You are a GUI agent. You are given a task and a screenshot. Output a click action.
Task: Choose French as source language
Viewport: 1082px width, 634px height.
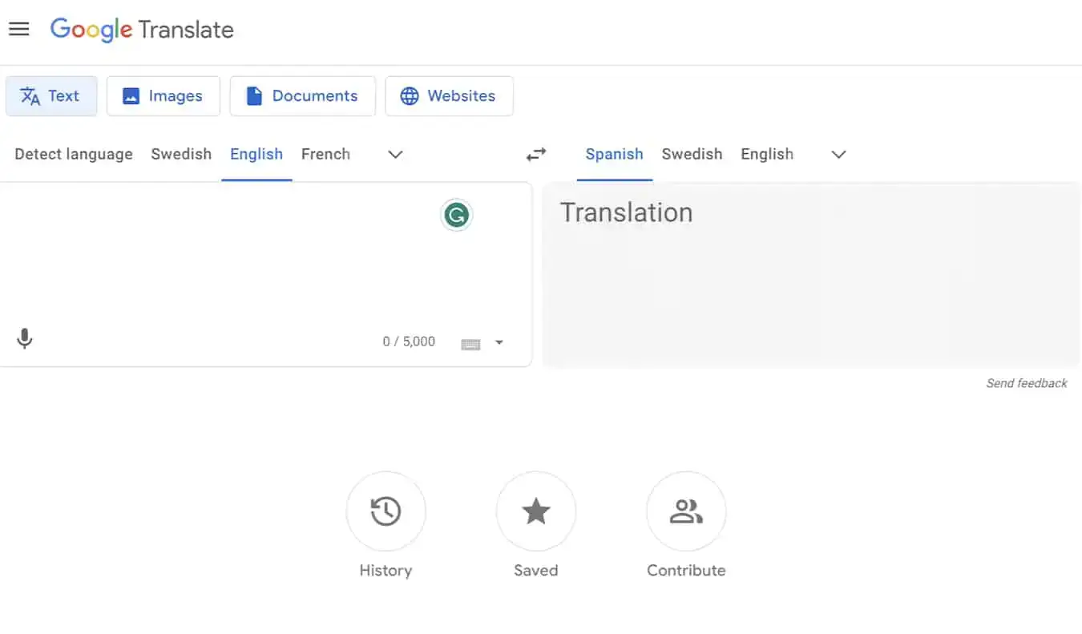point(325,154)
